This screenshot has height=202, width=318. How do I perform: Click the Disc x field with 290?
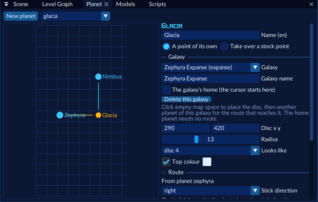click(186, 128)
